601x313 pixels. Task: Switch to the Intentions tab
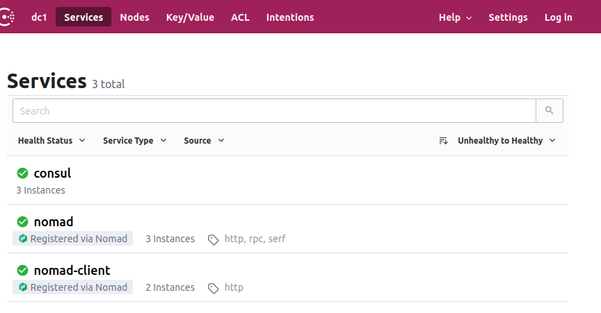[x=290, y=17]
